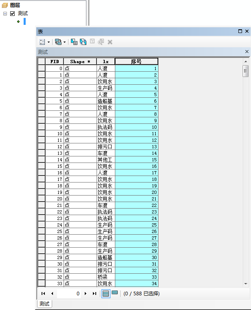Image resolution: width=251 pixels, height=310 pixels.
Task: Click the 车渡 cell in FID 13 row
Action: click(106, 153)
